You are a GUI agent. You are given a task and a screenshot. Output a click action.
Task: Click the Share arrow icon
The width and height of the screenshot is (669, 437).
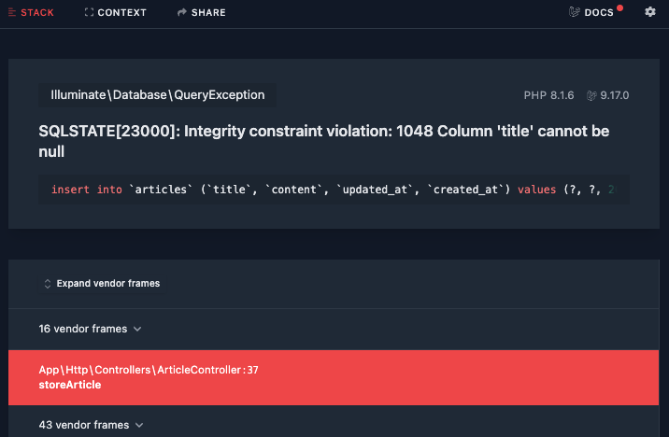pos(182,12)
